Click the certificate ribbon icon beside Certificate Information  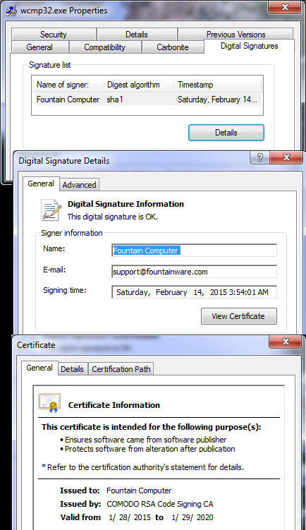click(49, 403)
